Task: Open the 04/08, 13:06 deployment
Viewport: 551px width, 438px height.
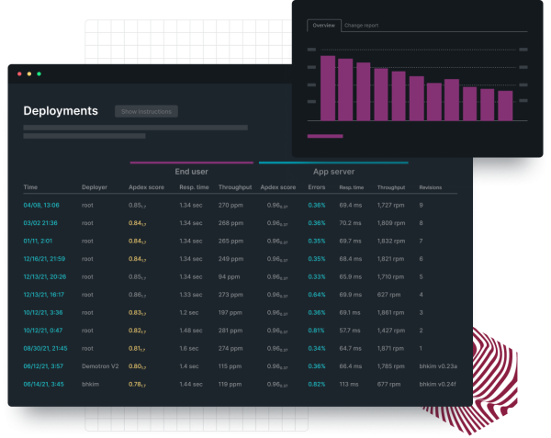Action: [41, 206]
